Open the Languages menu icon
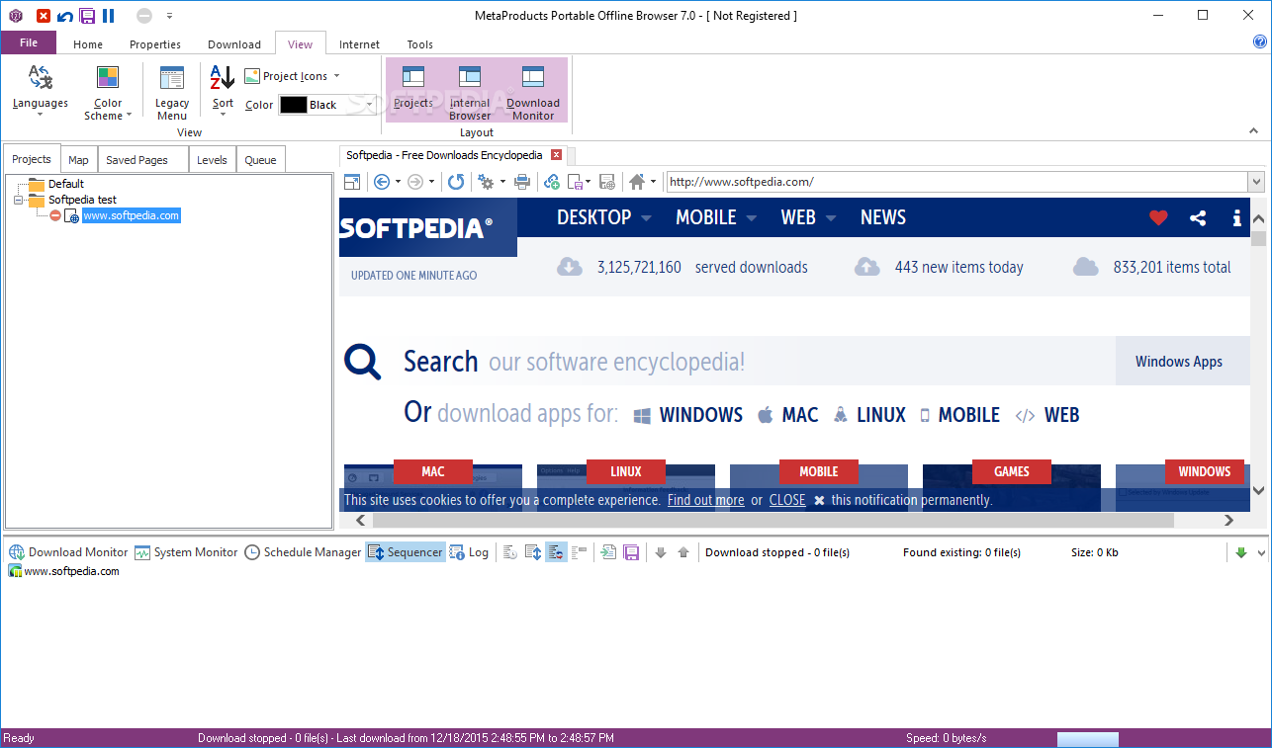The width and height of the screenshot is (1272, 748). point(41,78)
